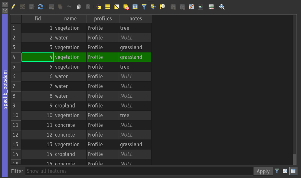
Task: Click the filter features funnel toolbar icon
Action: coord(144,7)
